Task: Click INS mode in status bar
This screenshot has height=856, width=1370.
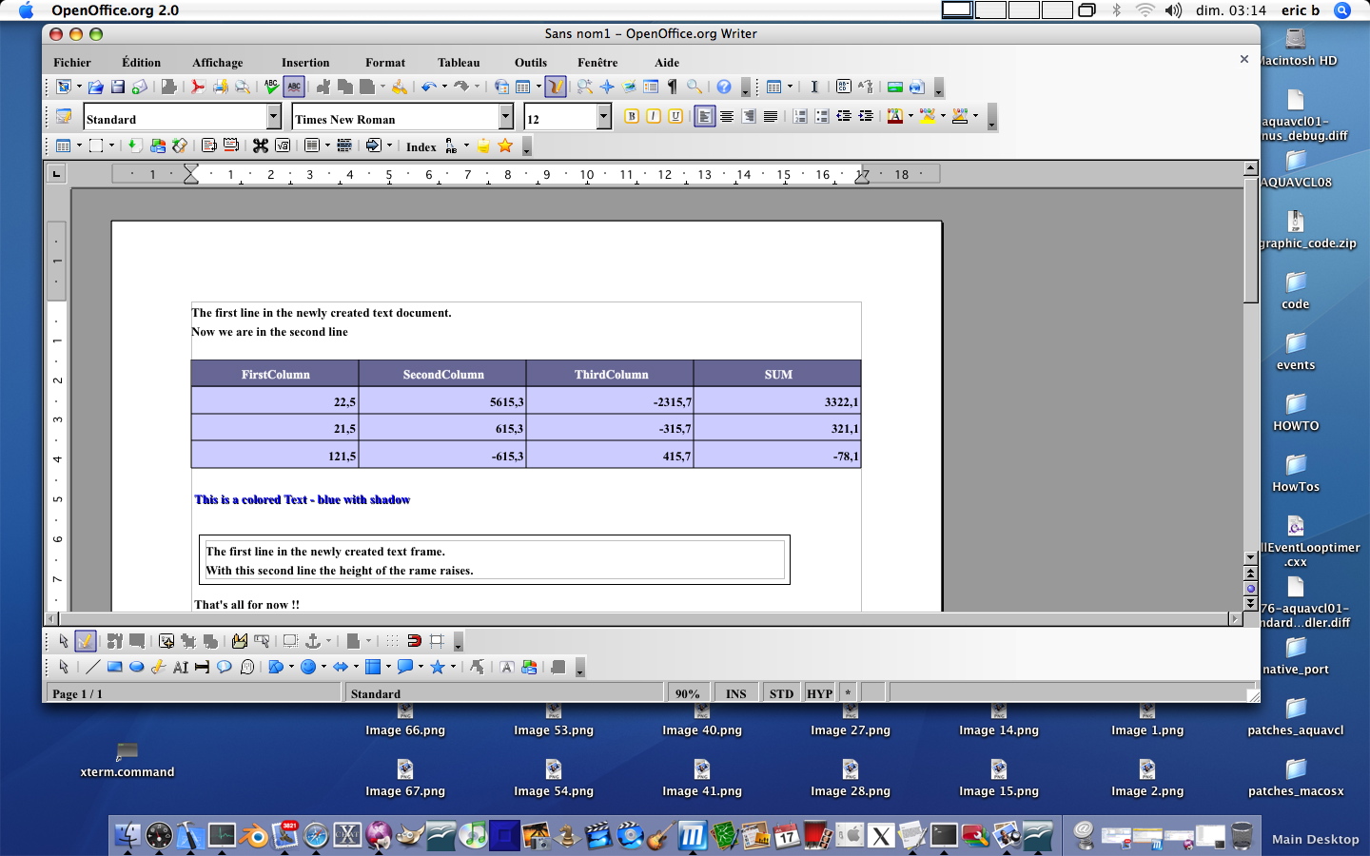Action: point(735,693)
